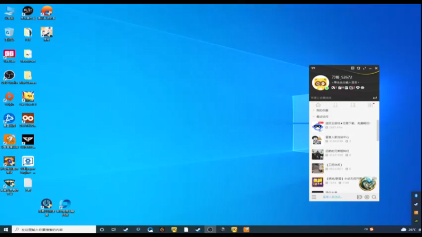Select the blank white file on desktop
The image size is (422, 237).
coord(28,185)
